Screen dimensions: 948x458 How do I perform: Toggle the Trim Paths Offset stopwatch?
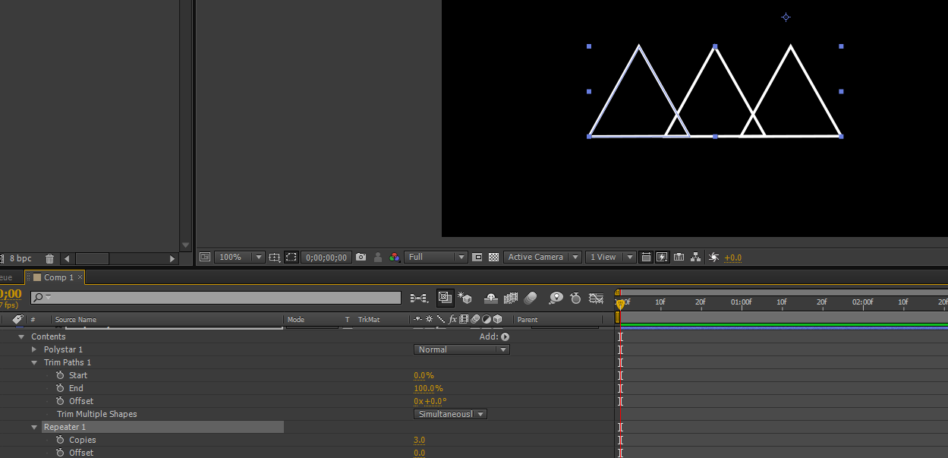pyautogui.click(x=60, y=401)
